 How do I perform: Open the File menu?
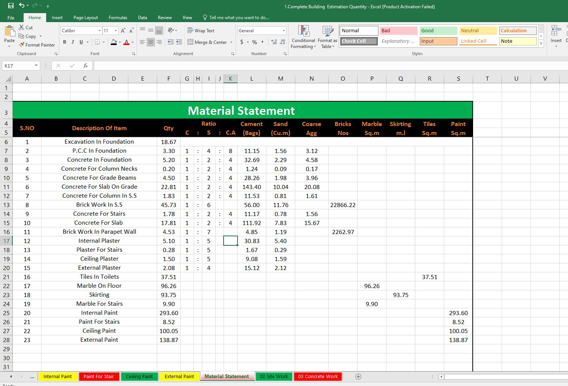pyautogui.click(x=11, y=18)
